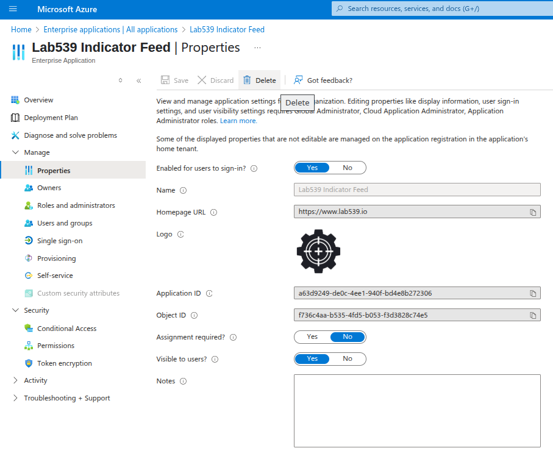Viewport: 553px width, 459px height.
Task: Collapse the Manage section in sidebar
Action: coord(16,152)
